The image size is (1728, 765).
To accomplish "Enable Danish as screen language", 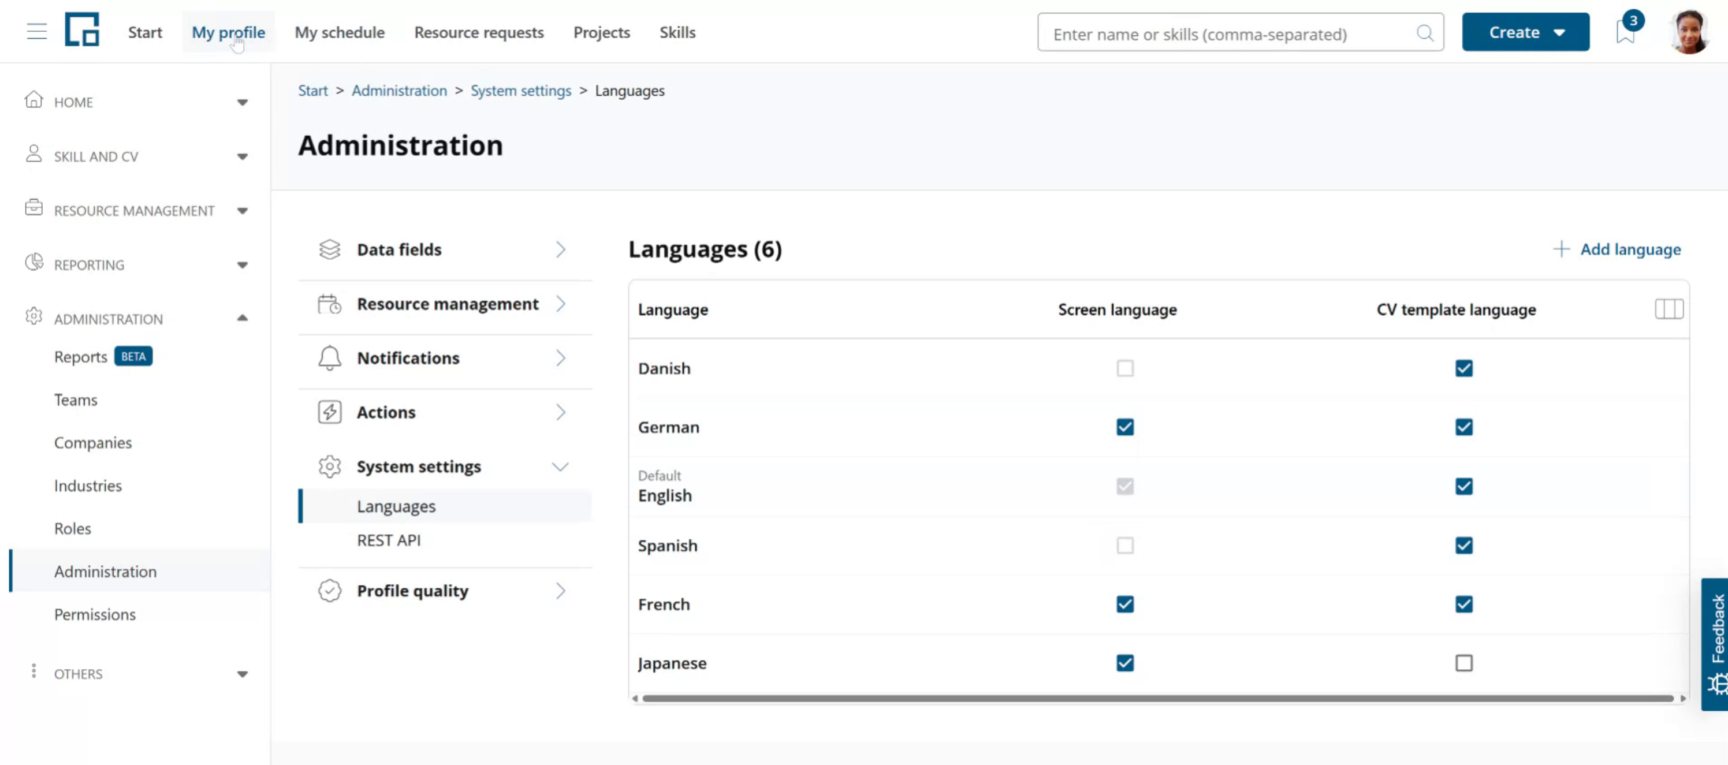I will point(1125,368).
